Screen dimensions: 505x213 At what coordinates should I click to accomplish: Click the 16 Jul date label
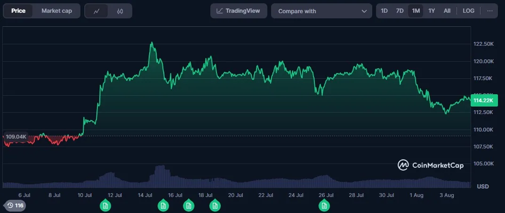pyautogui.click(x=175, y=195)
